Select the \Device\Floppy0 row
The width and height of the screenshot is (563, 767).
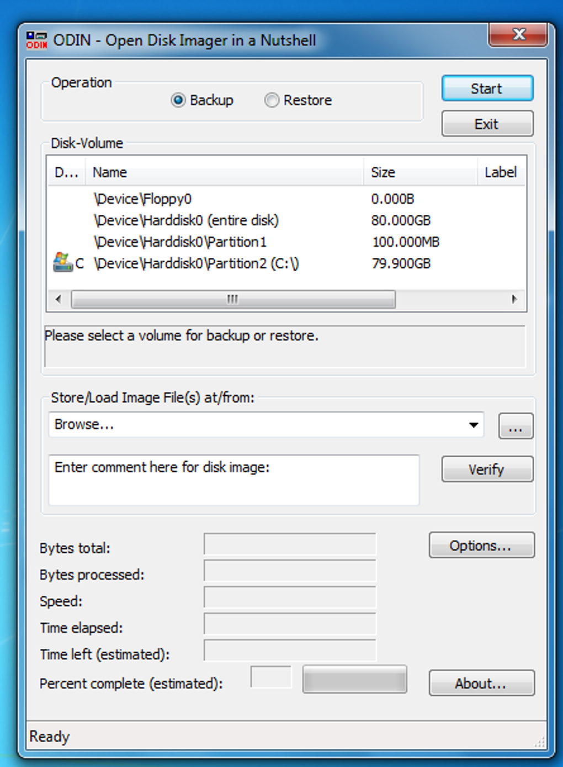tap(286, 199)
